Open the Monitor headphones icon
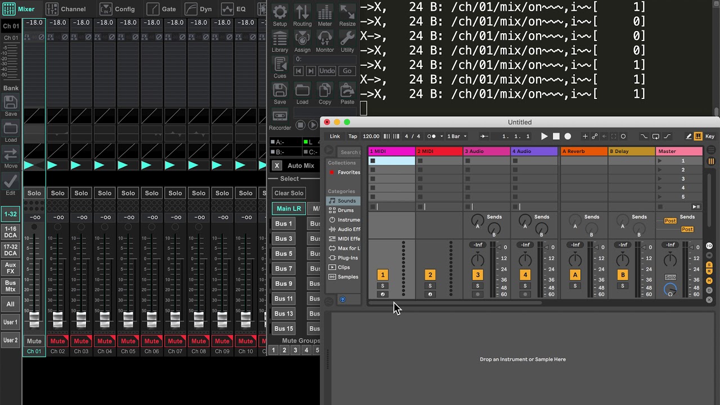This screenshot has height=405, width=720. [325, 42]
